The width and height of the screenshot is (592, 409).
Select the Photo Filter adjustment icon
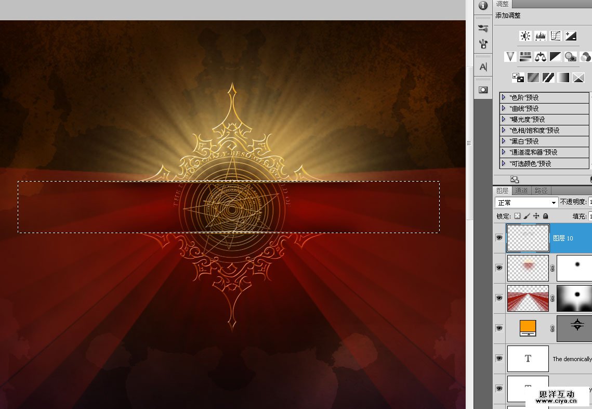[x=571, y=56]
